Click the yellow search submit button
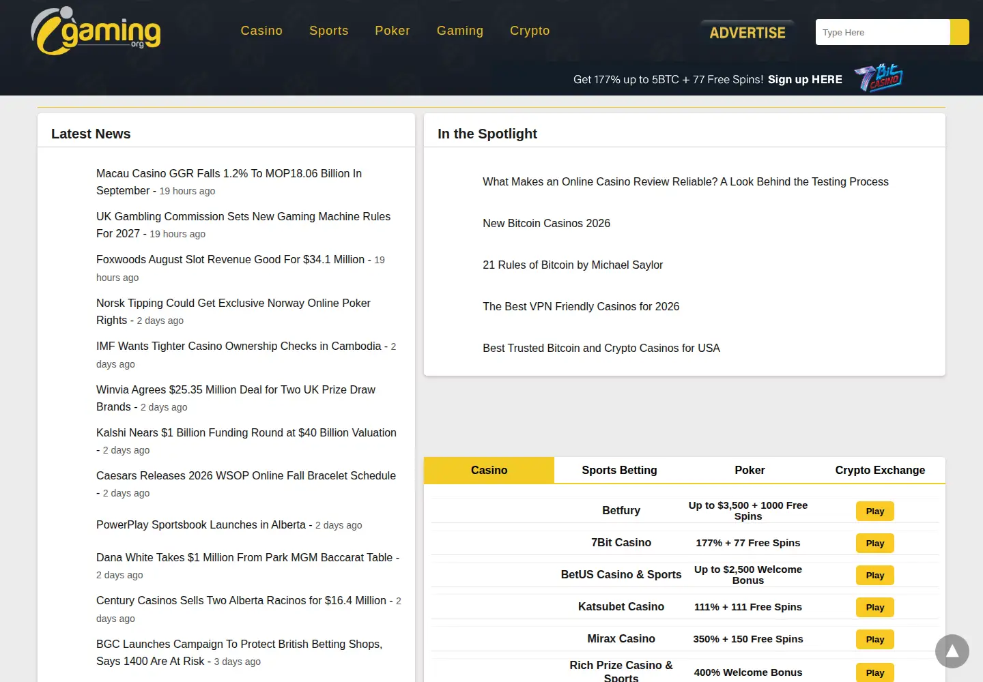Screen dimensions: 983x682 [960, 32]
